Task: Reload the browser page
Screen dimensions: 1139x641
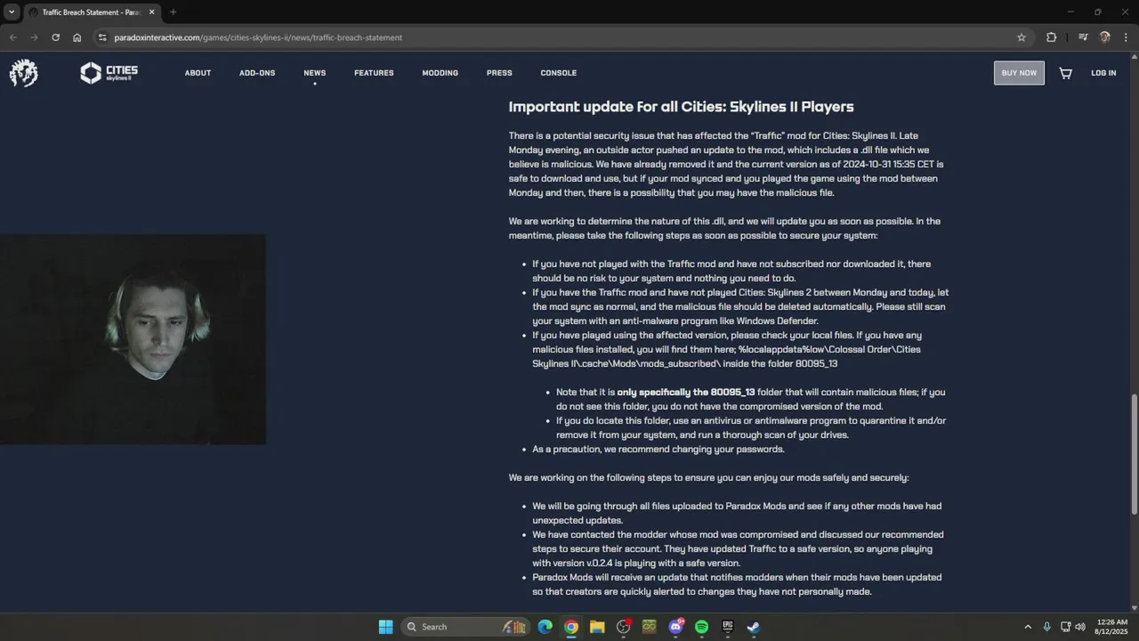Action: click(55, 37)
